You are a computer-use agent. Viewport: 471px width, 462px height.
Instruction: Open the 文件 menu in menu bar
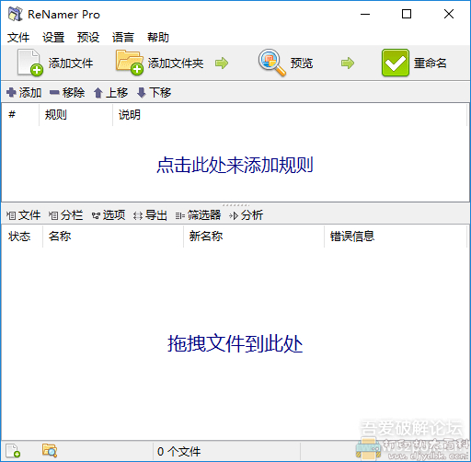tap(18, 38)
